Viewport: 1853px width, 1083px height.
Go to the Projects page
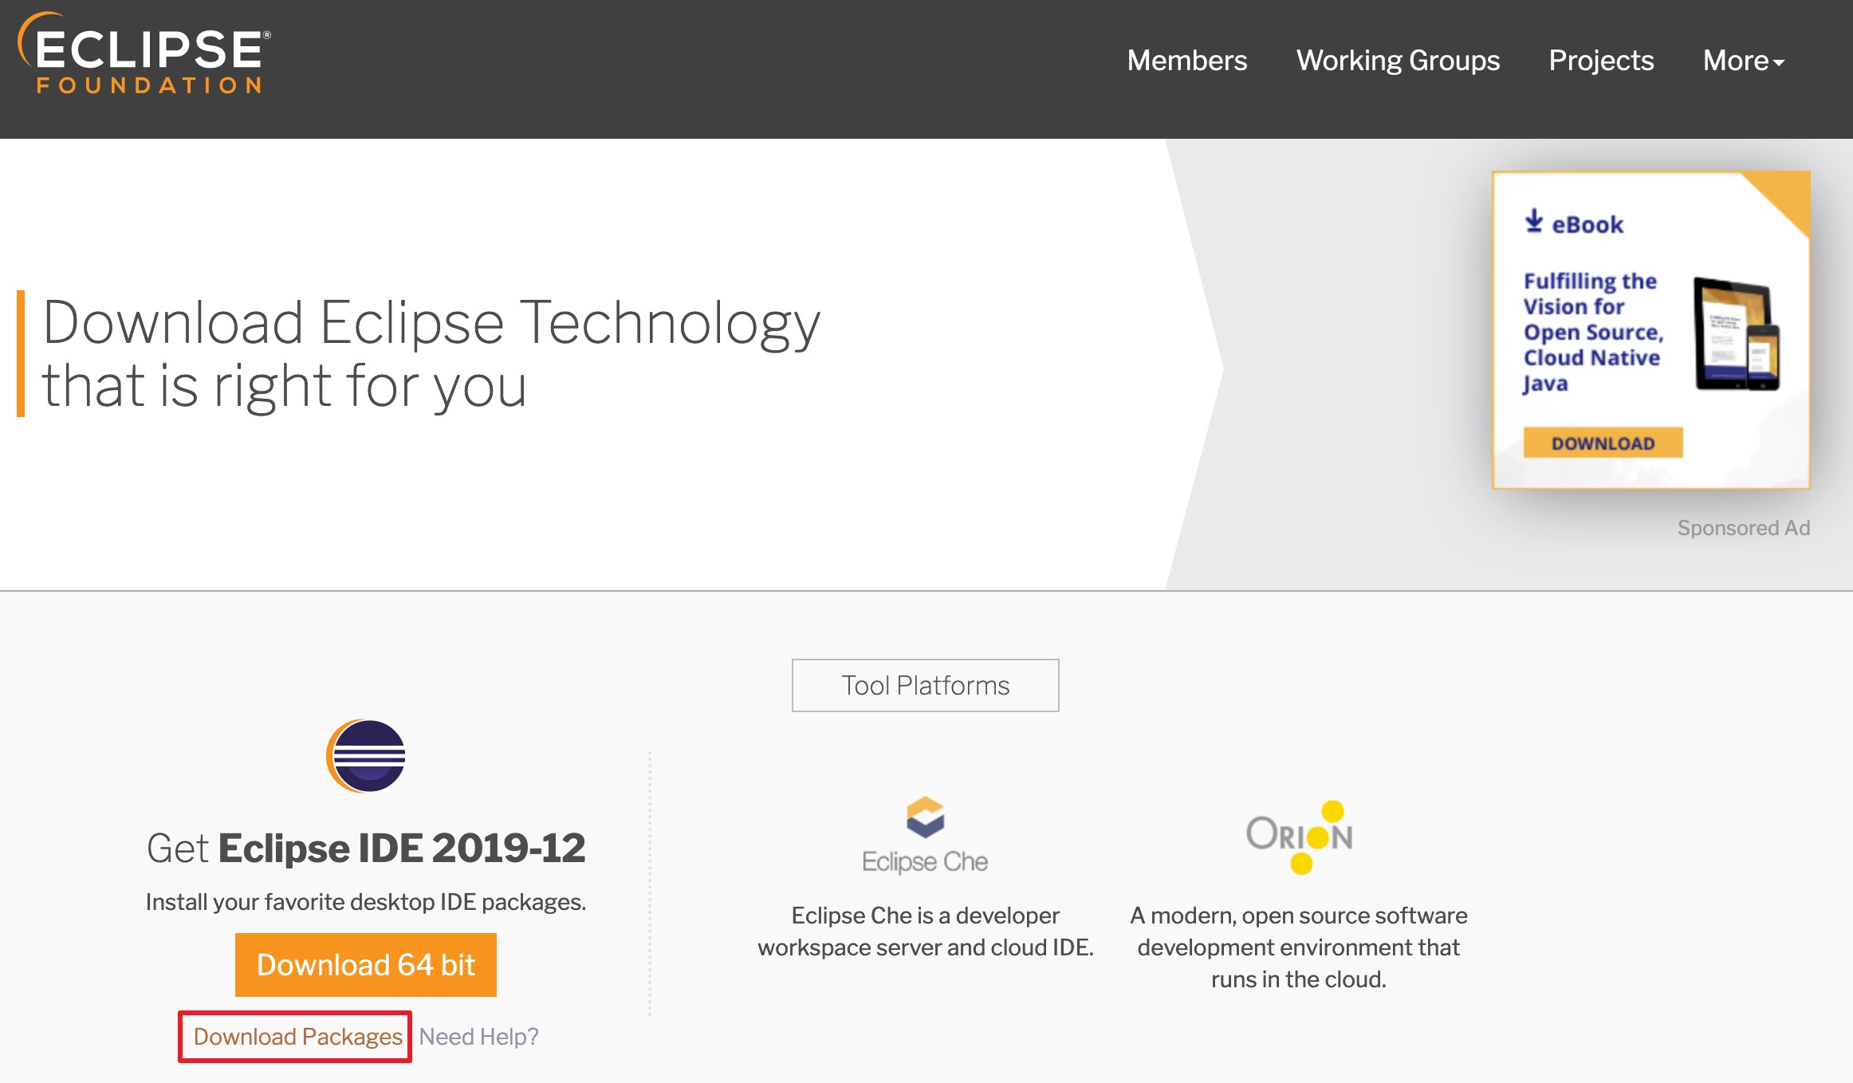1601,61
